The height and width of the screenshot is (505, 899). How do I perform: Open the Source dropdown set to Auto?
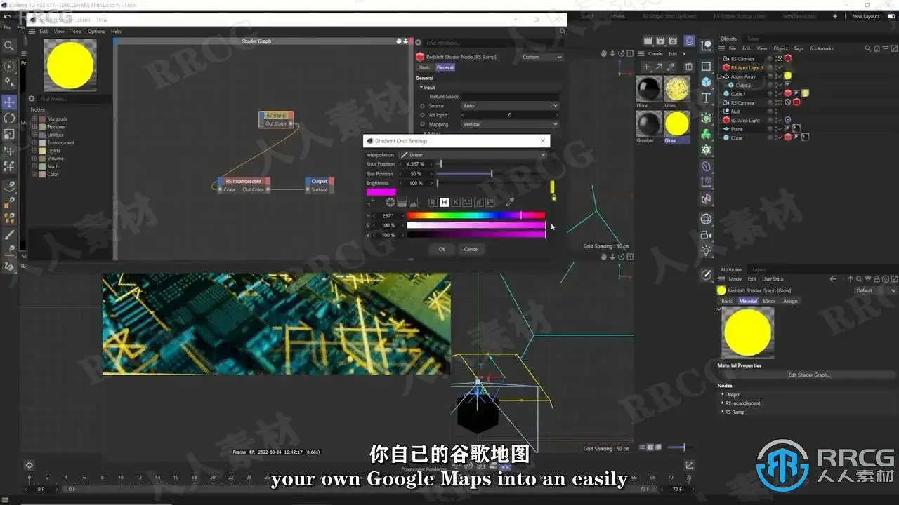[510, 106]
